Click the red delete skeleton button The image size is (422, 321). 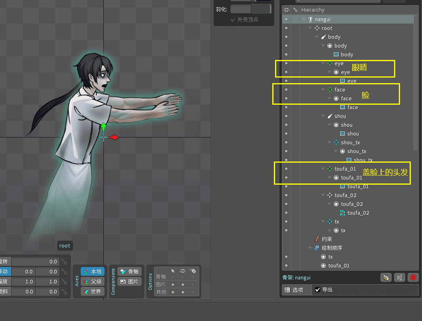coord(413,277)
